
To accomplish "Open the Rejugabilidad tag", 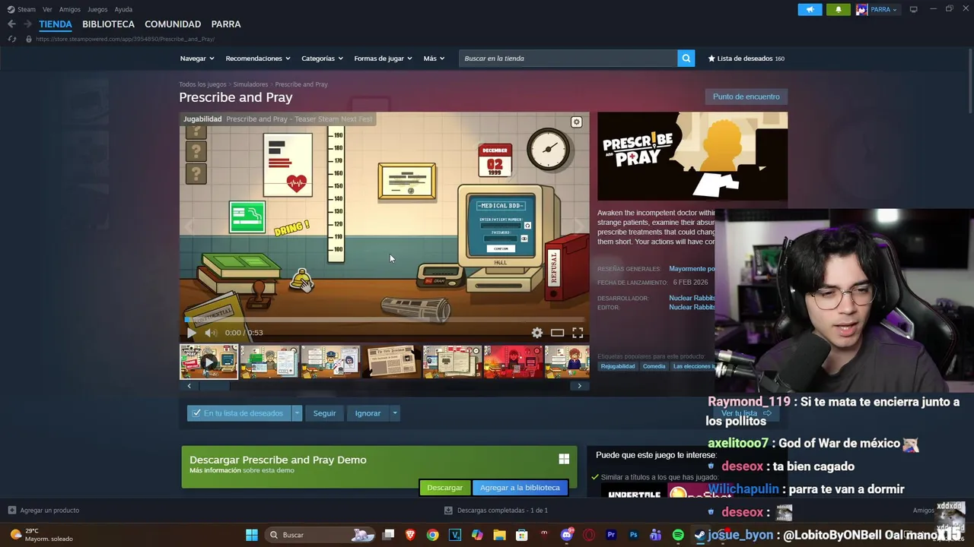I will coord(618,366).
